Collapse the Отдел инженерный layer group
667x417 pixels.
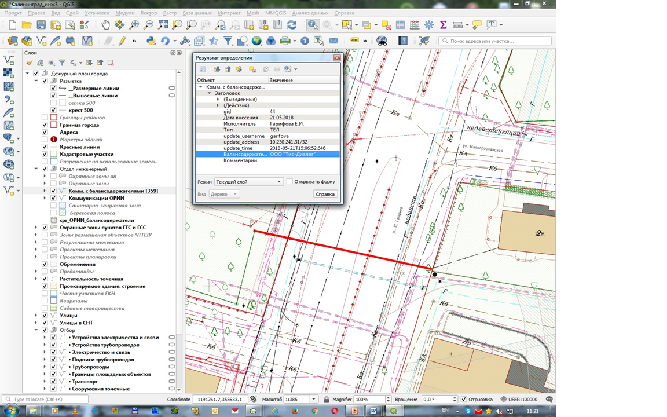pyautogui.click(x=35, y=169)
